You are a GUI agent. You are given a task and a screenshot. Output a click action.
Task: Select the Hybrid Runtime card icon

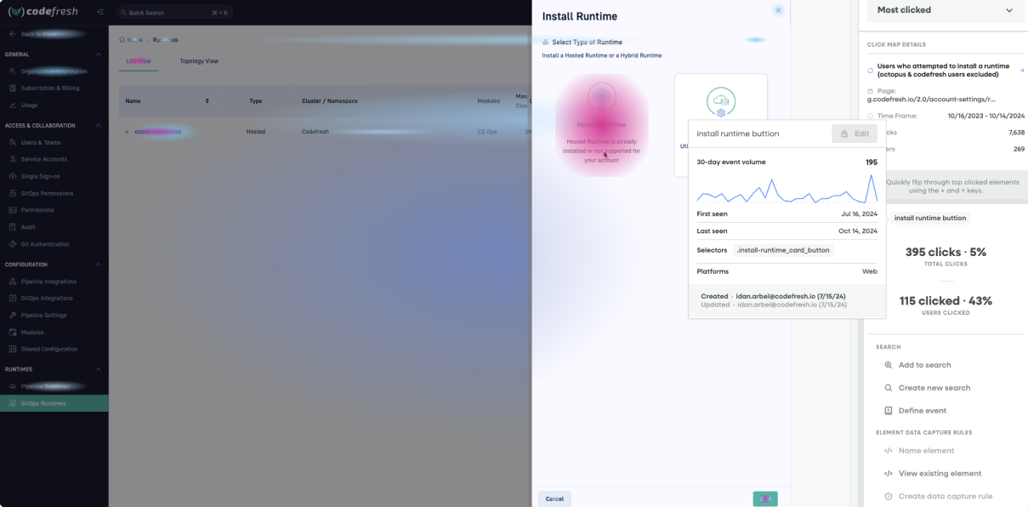coord(721,102)
